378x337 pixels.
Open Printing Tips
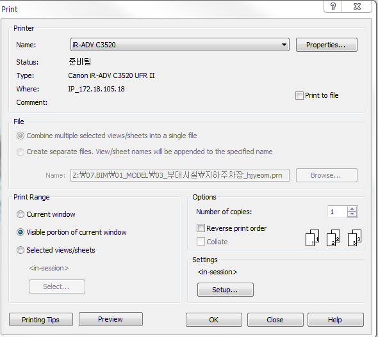tap(41, 320)
